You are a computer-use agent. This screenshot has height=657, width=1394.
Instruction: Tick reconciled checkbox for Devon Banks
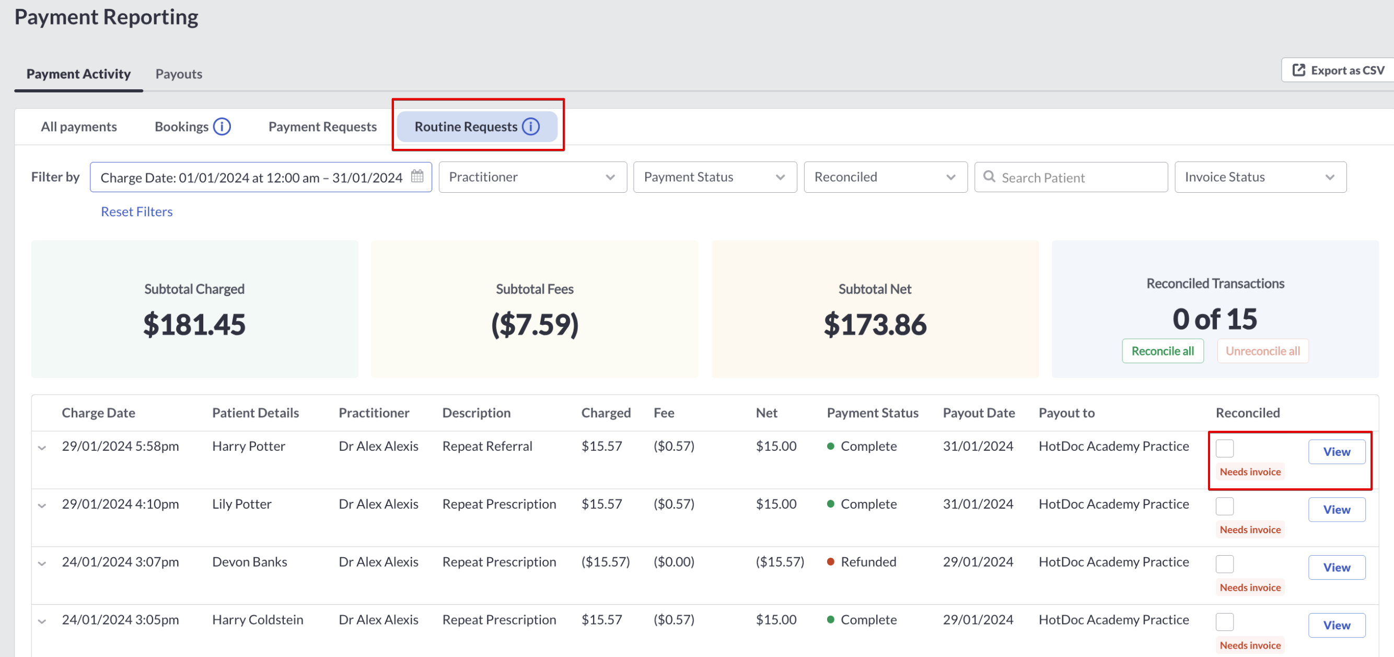1225,564
